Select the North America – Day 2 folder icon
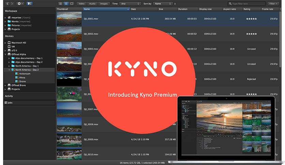The image size is (285, 165). (x=13, y=70)
